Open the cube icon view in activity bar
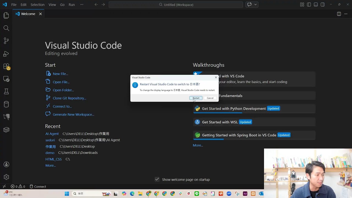Screen dimensions: 352x198 pos(6,130)
